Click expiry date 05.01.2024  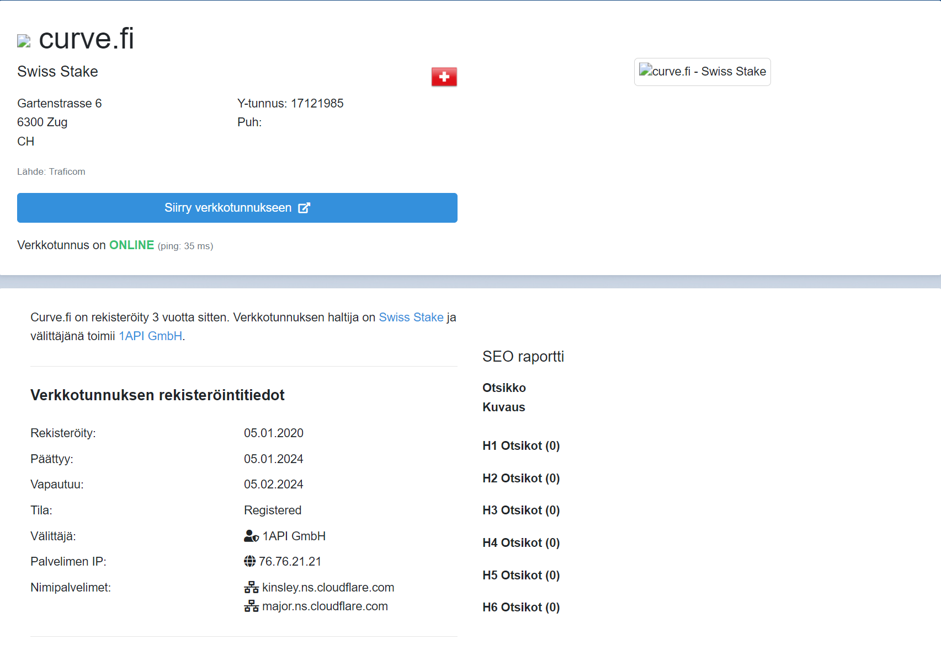click(274, 459)
